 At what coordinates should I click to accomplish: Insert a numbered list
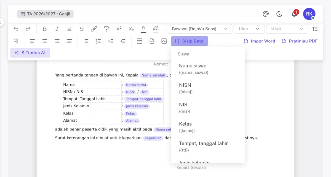(x=98, y=41)
